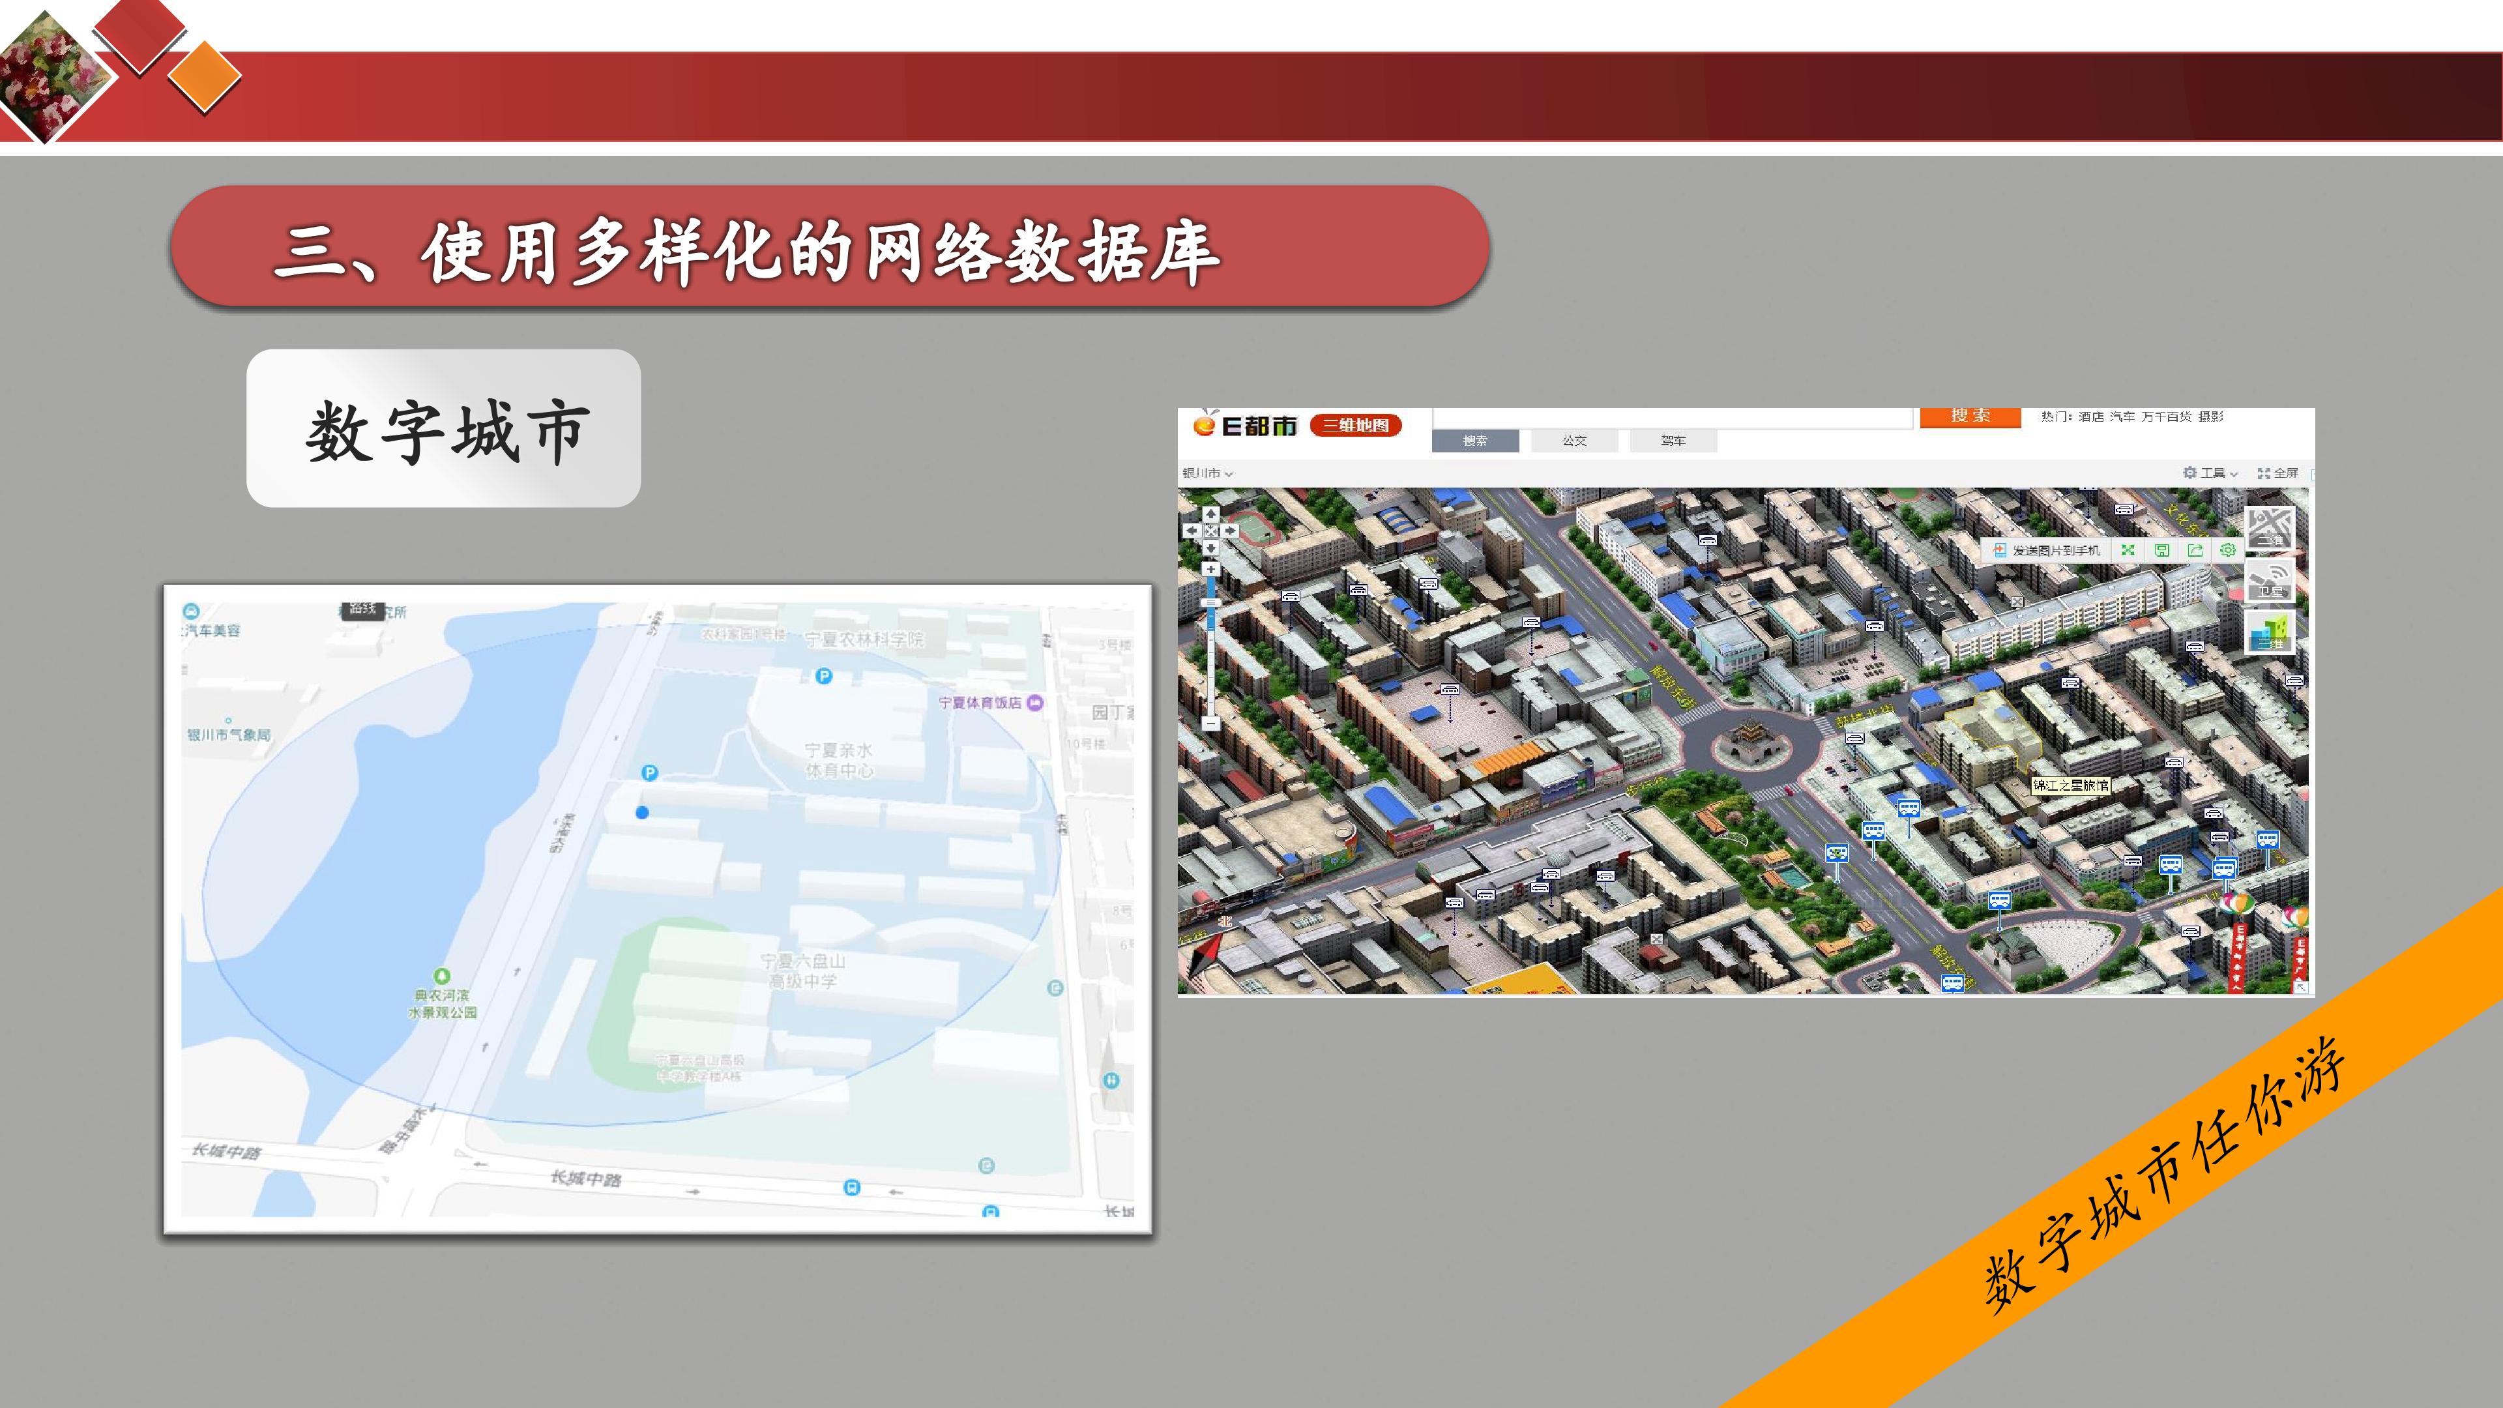Click the map zoom-in plus button
The height and width of the screenshot is (1408, 2503).
[x=1212, y=570]
